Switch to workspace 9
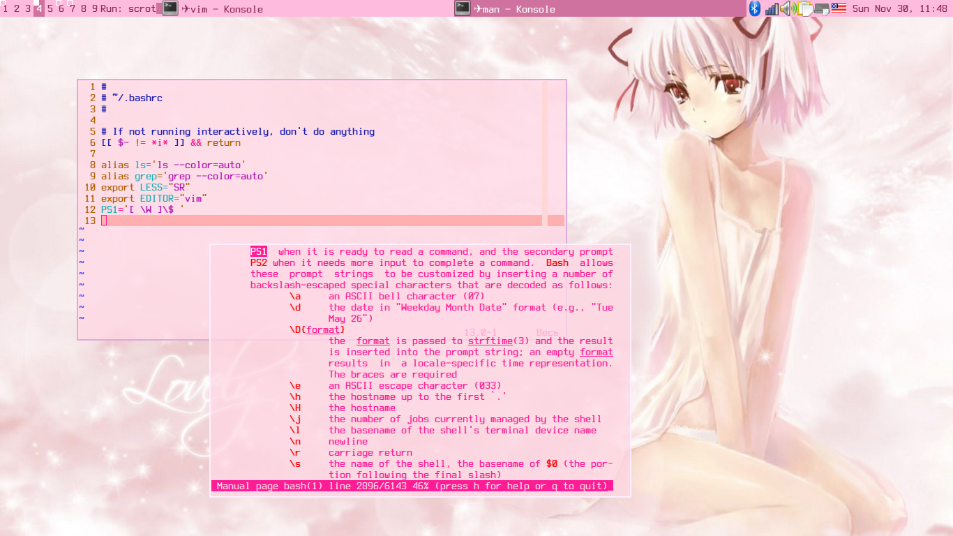 coord(94,9)
